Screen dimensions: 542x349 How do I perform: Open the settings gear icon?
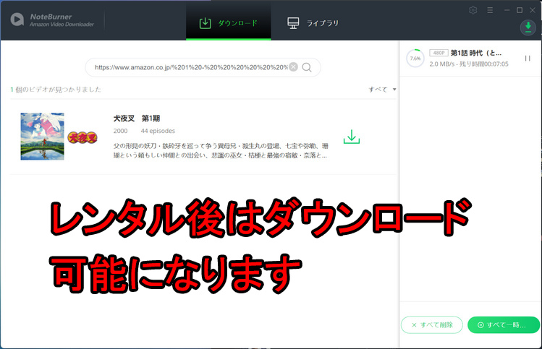tap(473, 10)
